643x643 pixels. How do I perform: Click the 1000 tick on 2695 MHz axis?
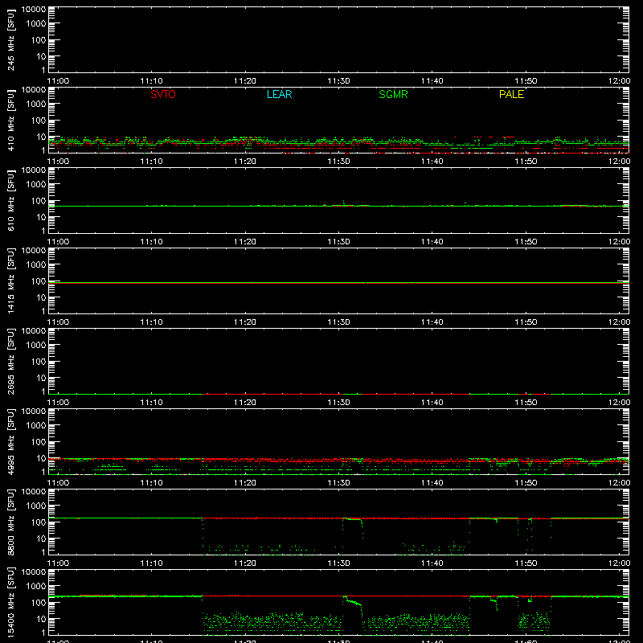(x=36, y=346)
